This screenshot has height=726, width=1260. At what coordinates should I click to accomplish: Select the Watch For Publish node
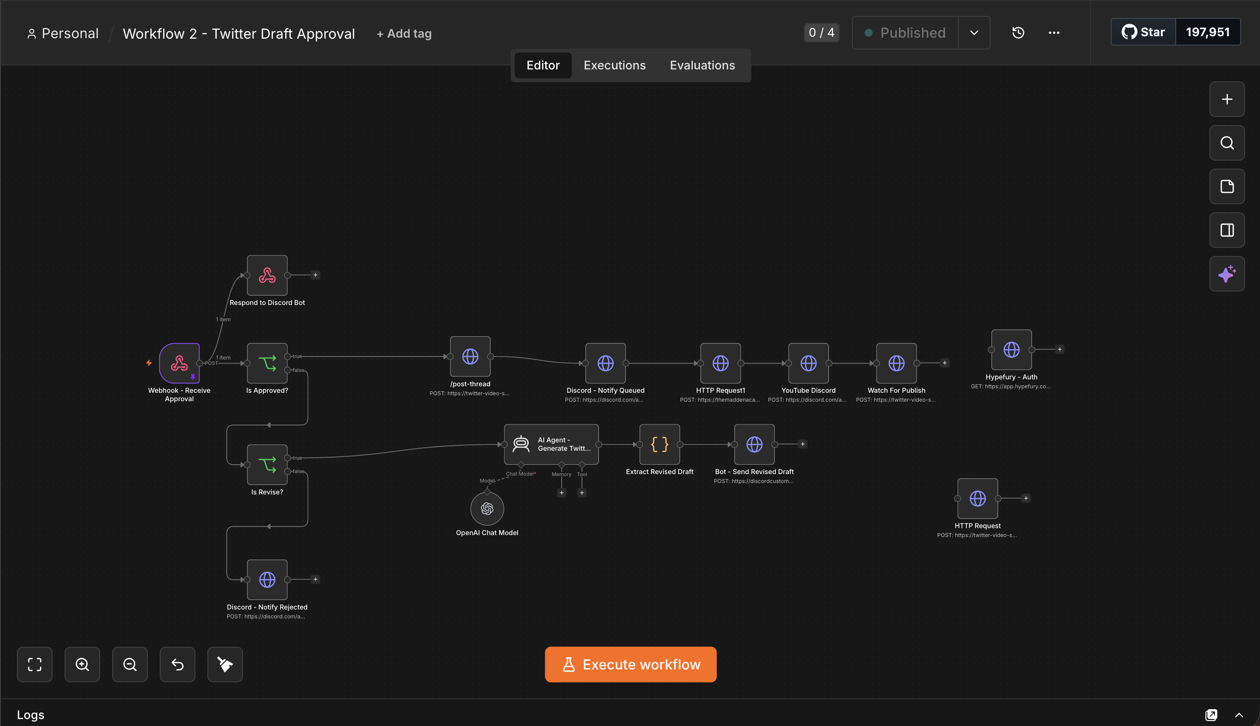(x=896, y=363)
